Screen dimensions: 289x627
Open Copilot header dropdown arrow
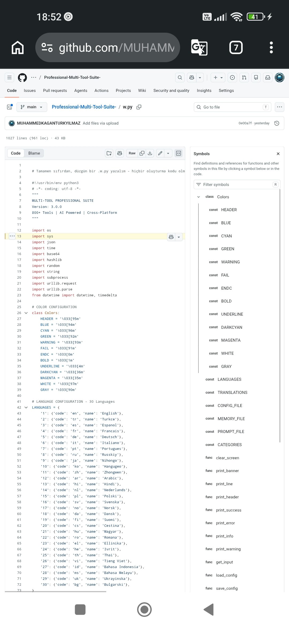(200, 77)
